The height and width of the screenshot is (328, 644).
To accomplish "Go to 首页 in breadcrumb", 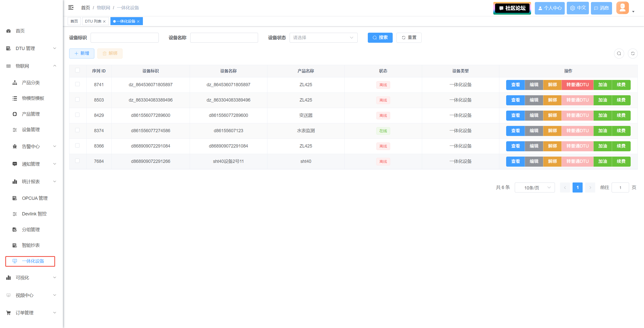I will (x=86, y=8).
